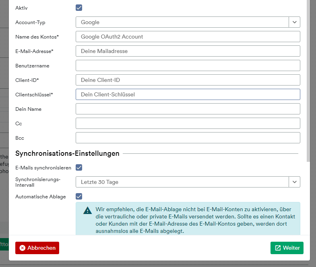Click the E-Mail-Adresse input field
This screenshot has width=316, height=267.
[x=188, y=51]
